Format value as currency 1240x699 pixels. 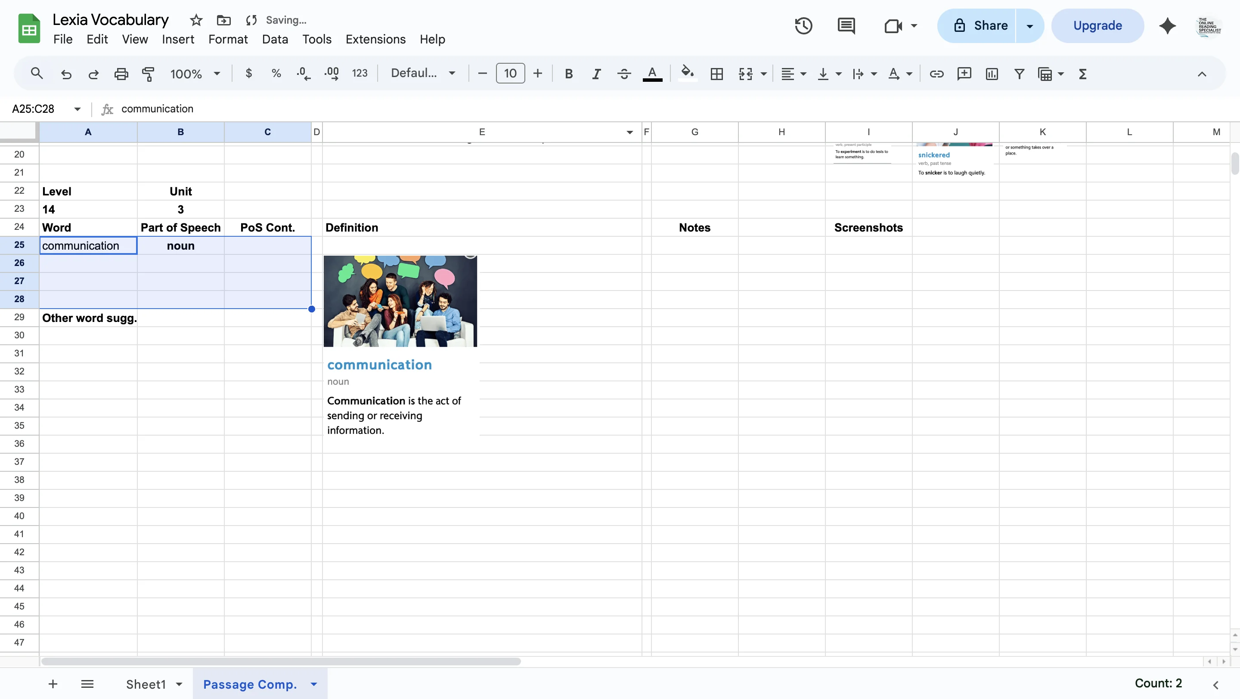click(248, 73)
